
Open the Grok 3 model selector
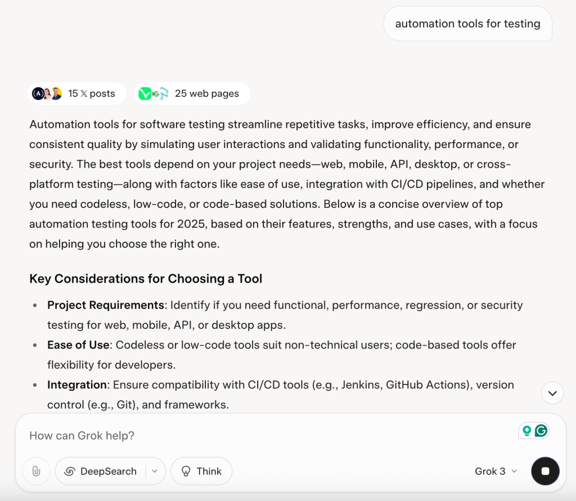point(496,471)
